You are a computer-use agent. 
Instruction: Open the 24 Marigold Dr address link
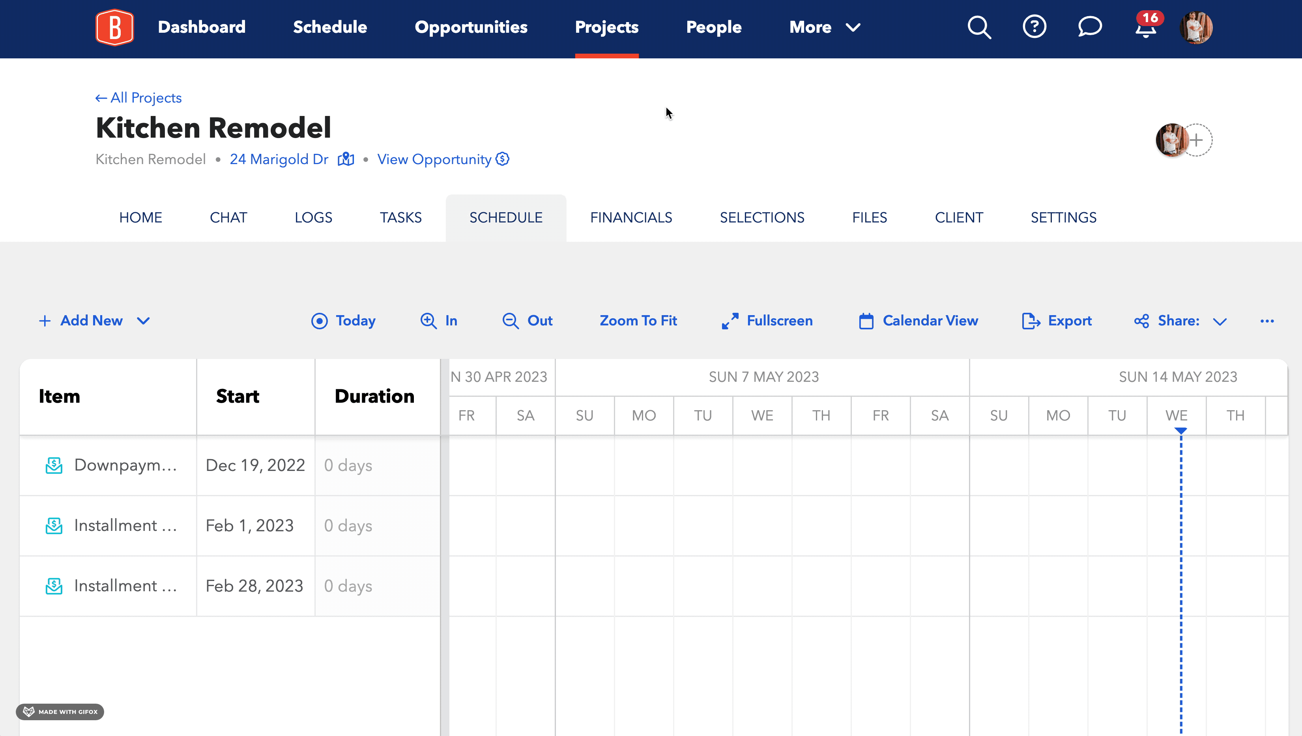[279, 159]
